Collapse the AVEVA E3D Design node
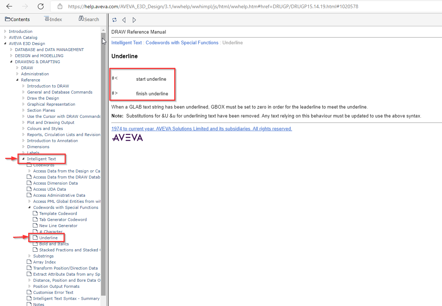 coord(5,44)
